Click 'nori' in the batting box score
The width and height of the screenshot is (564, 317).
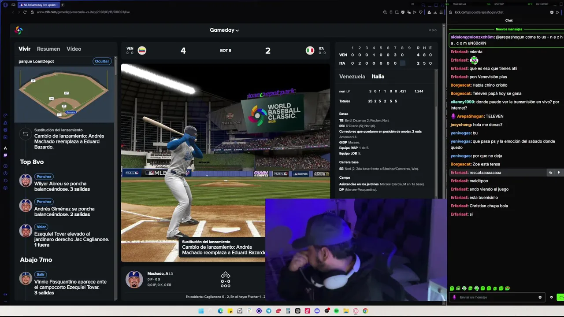pos(342,91)
